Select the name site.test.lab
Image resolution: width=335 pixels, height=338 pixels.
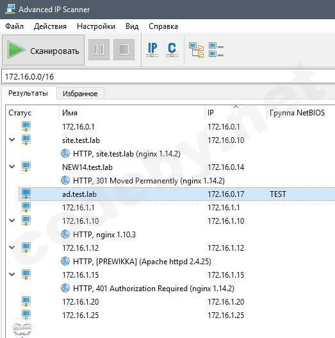81,140
